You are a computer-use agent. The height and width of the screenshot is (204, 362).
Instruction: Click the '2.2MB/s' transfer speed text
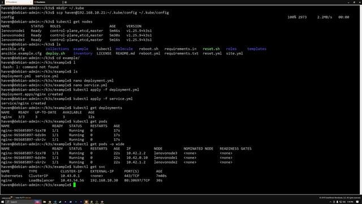coord(324,17)
